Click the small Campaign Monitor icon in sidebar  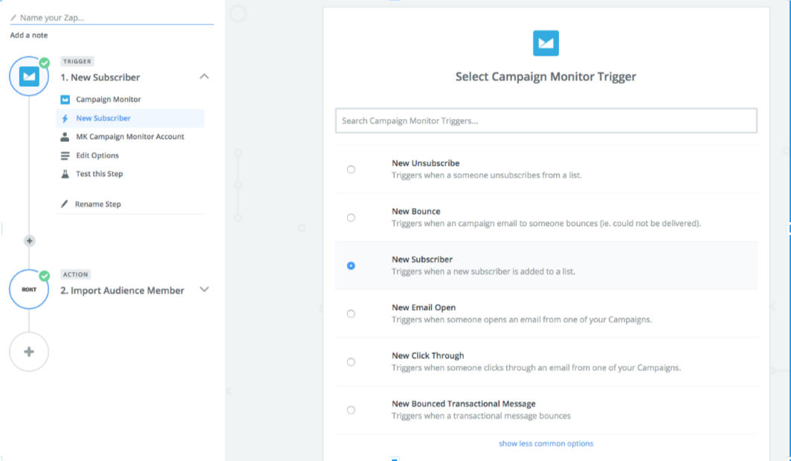[65, 100]
